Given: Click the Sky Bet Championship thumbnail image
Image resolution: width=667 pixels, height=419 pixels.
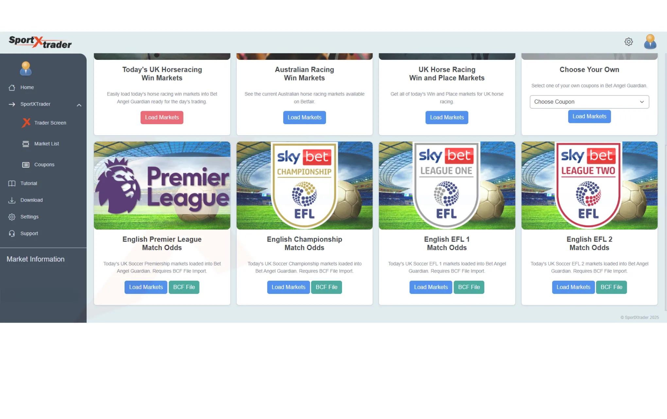Looking at the screenshot, I should point(304,186).
